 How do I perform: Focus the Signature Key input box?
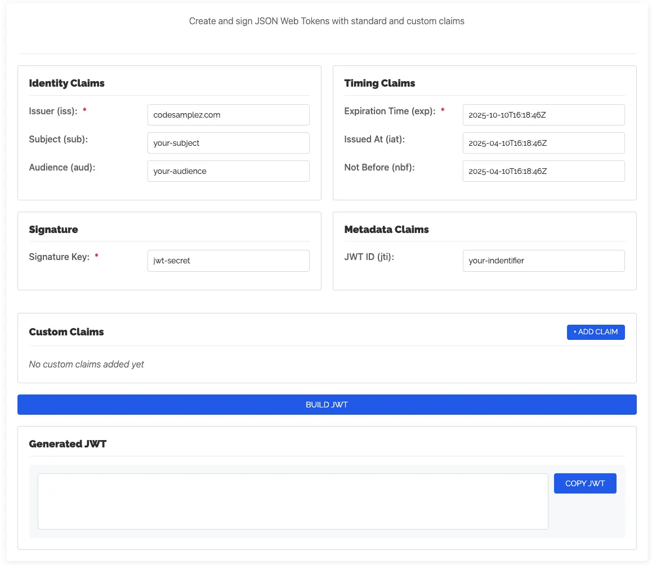pyautogui.click(x=228, y=261)
